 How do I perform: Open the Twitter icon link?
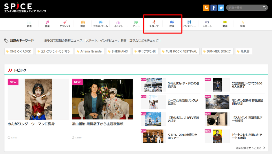coord(221,8)
